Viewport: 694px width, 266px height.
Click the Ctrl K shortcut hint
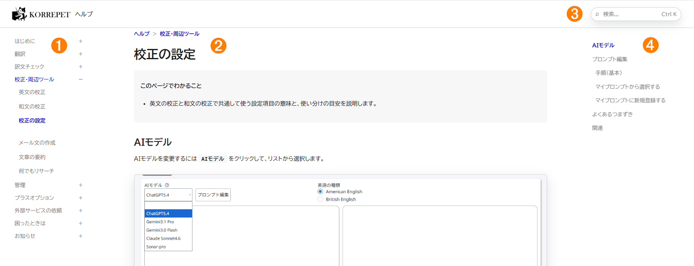pyautogui.click(x=669, y=14)
